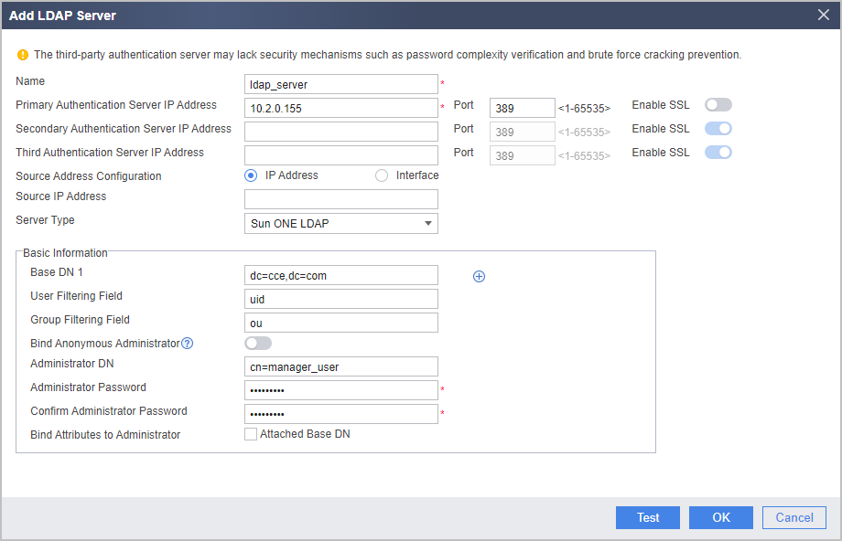Close the Add LDAP Server dialog
The image size is (842, 541).
pos(823,15)
